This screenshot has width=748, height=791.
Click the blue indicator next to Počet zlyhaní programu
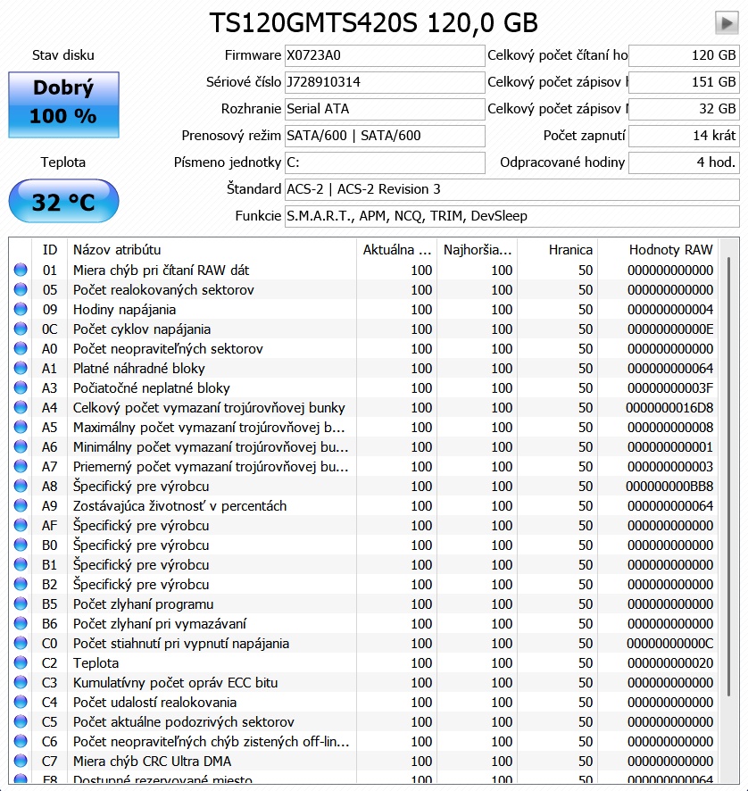click(x=21, y=604)
